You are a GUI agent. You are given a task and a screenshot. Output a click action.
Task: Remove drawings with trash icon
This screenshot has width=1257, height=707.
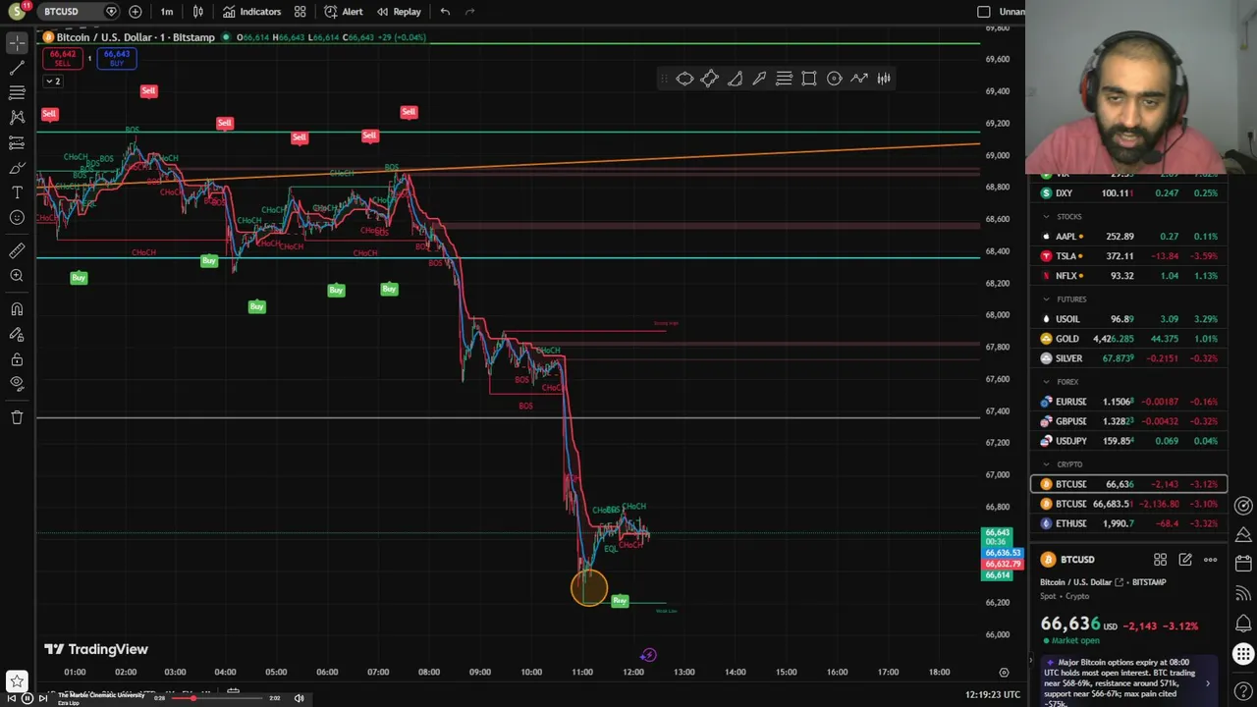point(17,417)
